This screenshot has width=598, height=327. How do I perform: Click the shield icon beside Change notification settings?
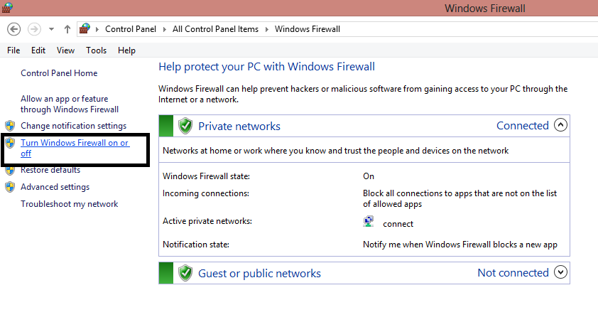tap(10, 126)
